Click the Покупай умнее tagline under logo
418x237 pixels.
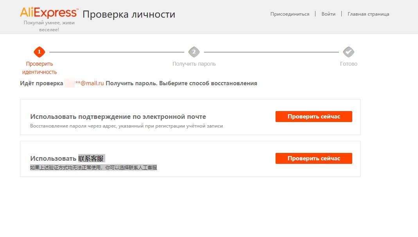[x=49, y=26]
